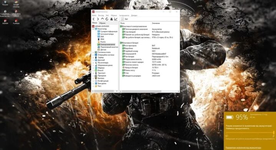The image size is (276, 150).
Task: Open the Обране menu in the menu bar
Action: (x=114, y=15)
